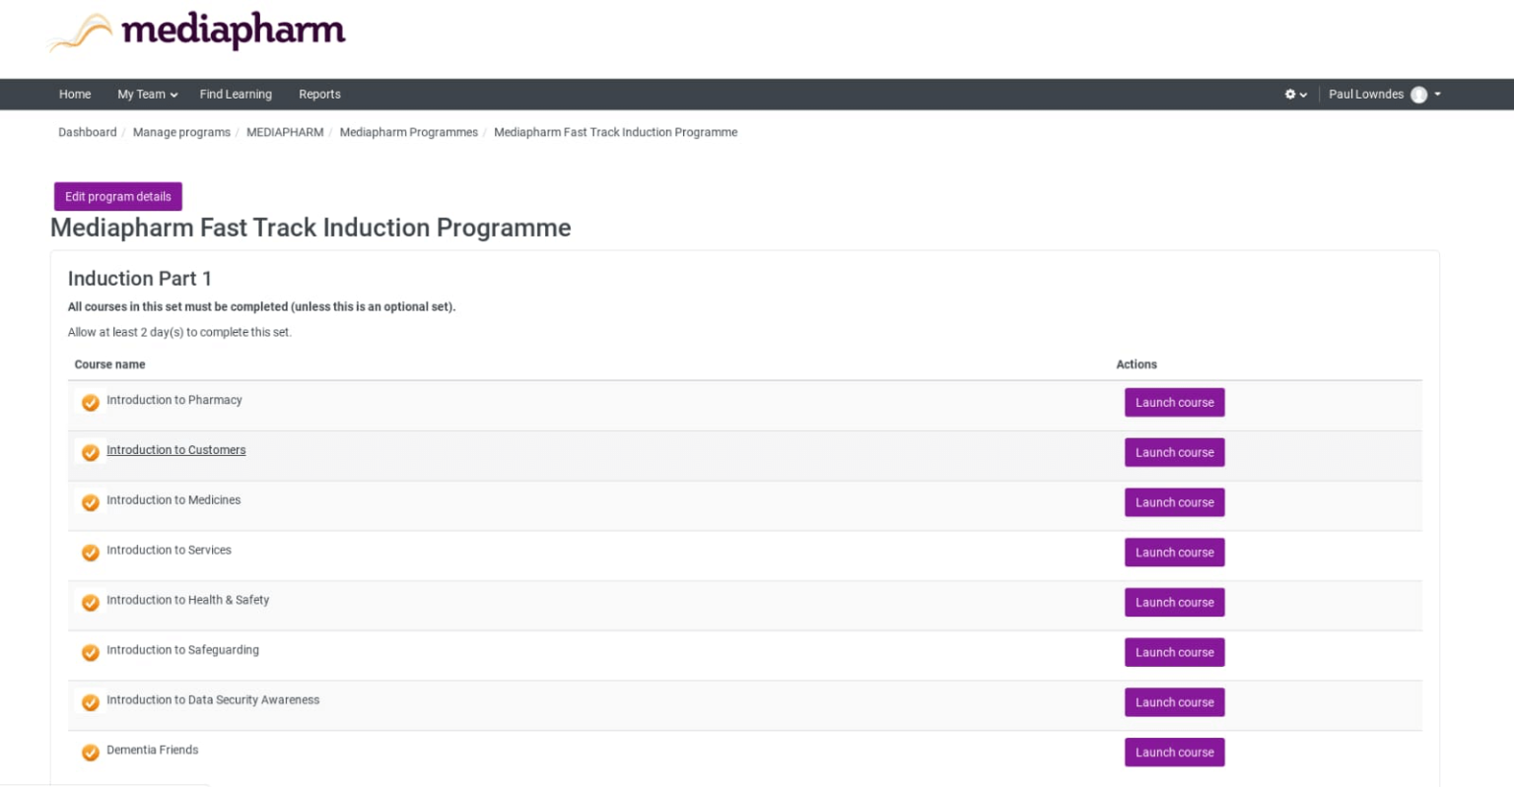The width and height of the screenshot is (1514, 787).
Task: Launch the Introduction to Customers course
Action: pos(1174,452)
